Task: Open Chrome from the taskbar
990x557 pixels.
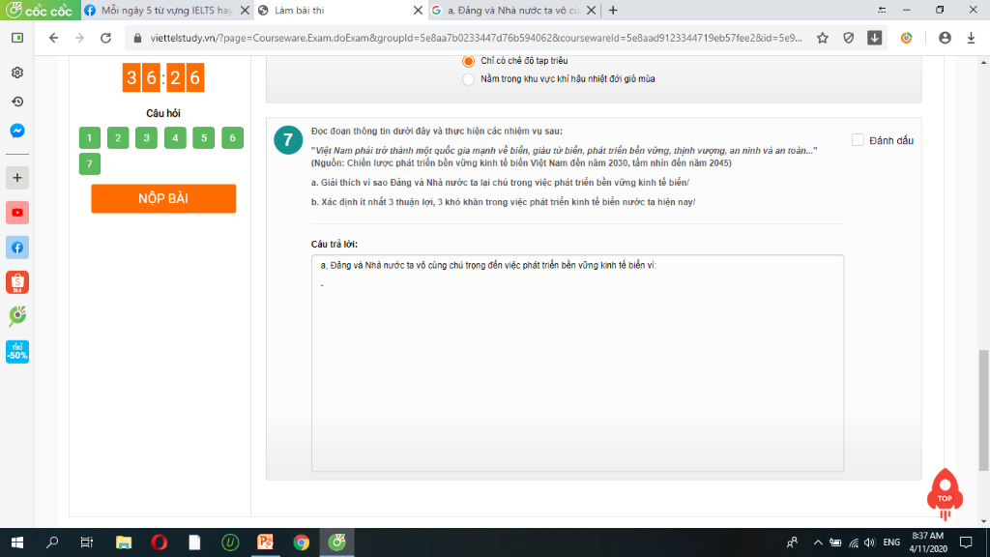Action: (302, 542)
